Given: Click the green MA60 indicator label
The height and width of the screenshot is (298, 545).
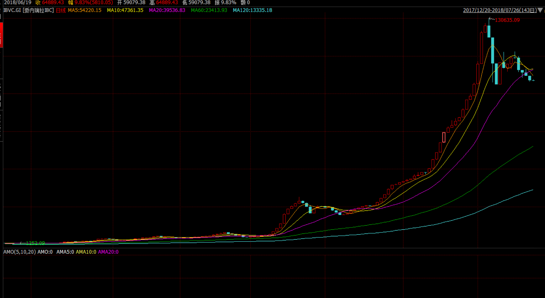Looking at the screenshot, I should pos(209,10).
